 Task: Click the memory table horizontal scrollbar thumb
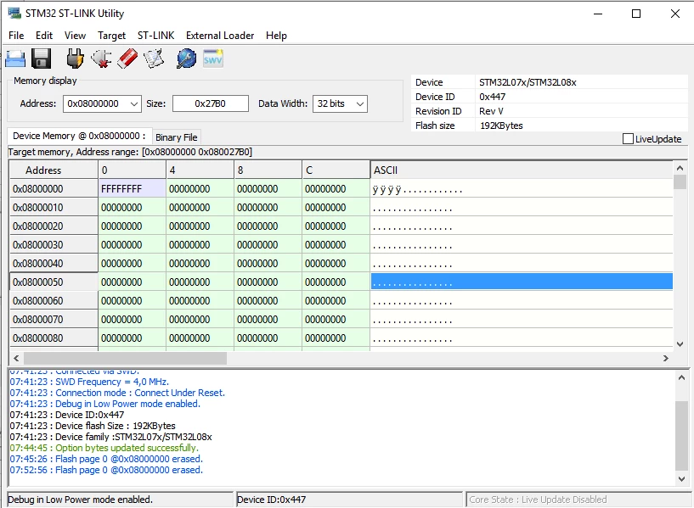125,358
